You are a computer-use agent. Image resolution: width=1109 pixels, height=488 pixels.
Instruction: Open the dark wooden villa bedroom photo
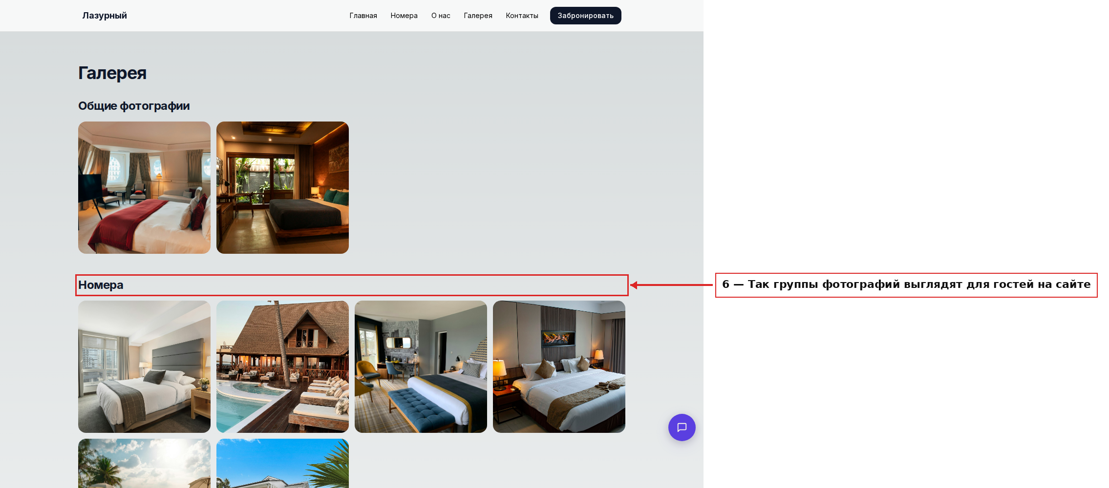[x=282, y=187]
